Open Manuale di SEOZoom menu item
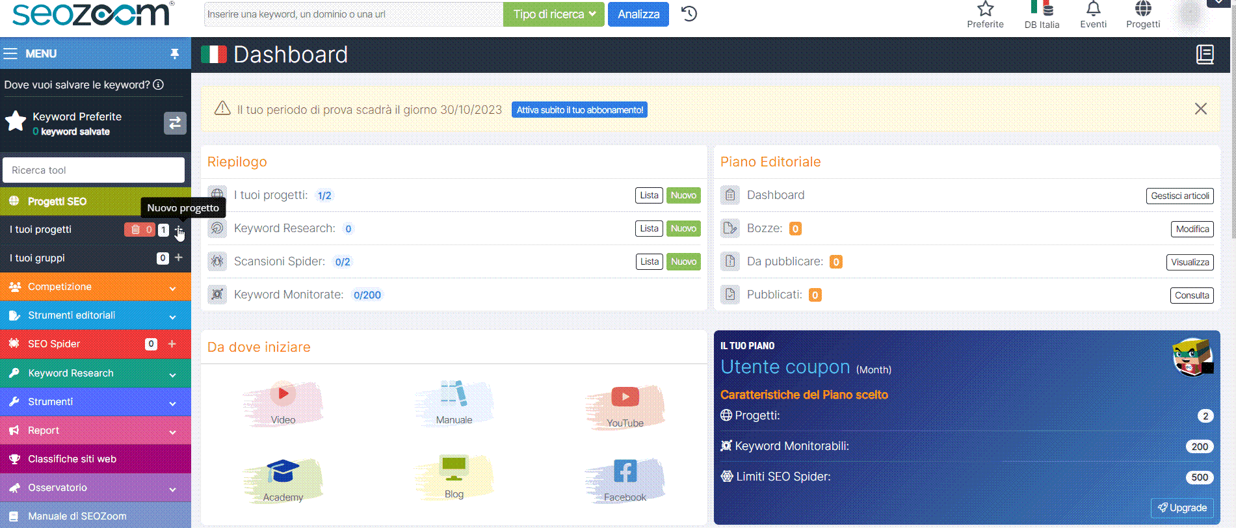This screenshot has width=1236, height=528. [96, 516]
